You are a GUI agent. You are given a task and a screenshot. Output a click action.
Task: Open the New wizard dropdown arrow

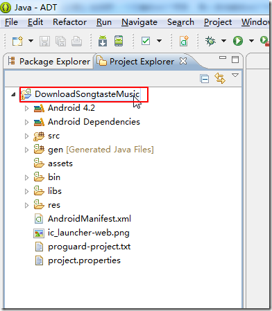(x=31, y=41)
